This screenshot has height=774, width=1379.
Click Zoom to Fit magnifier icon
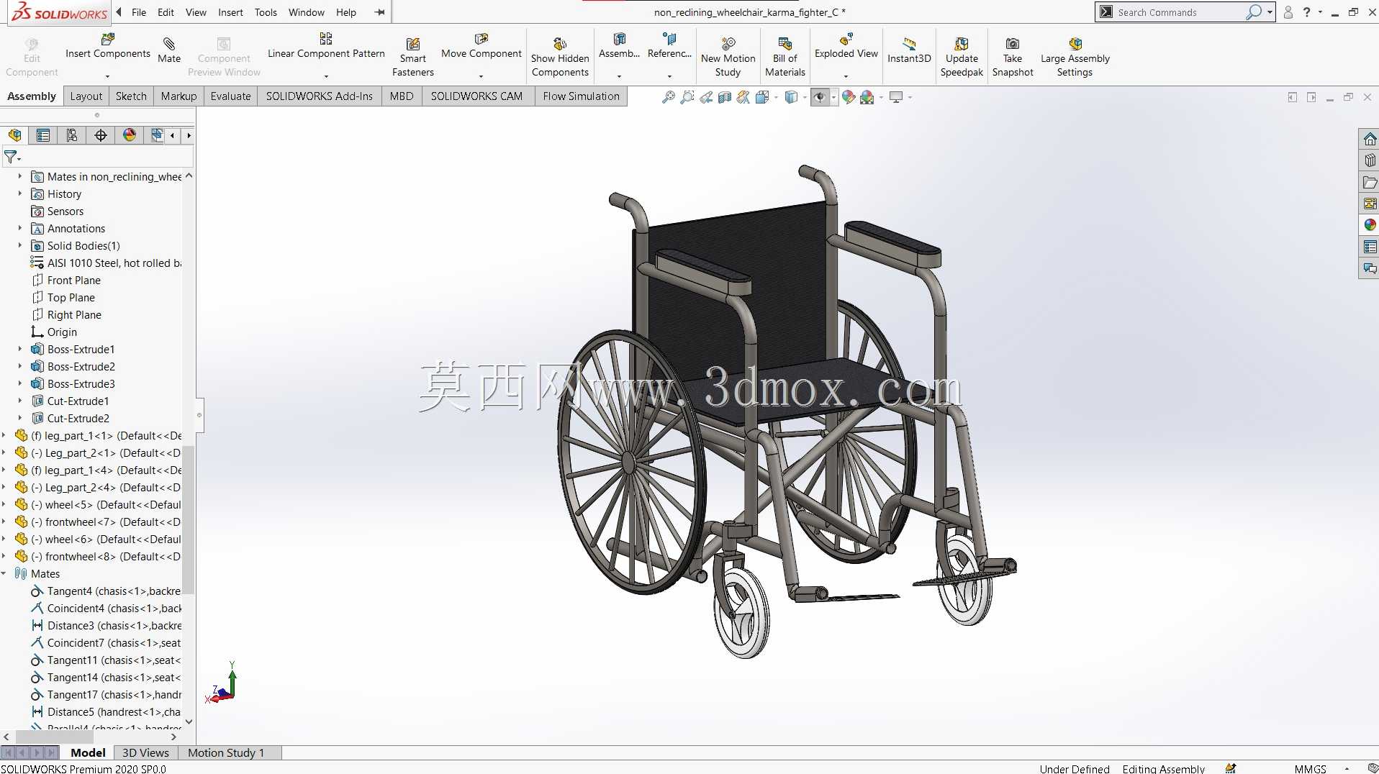pyautogui.click(x=669, y=97)
